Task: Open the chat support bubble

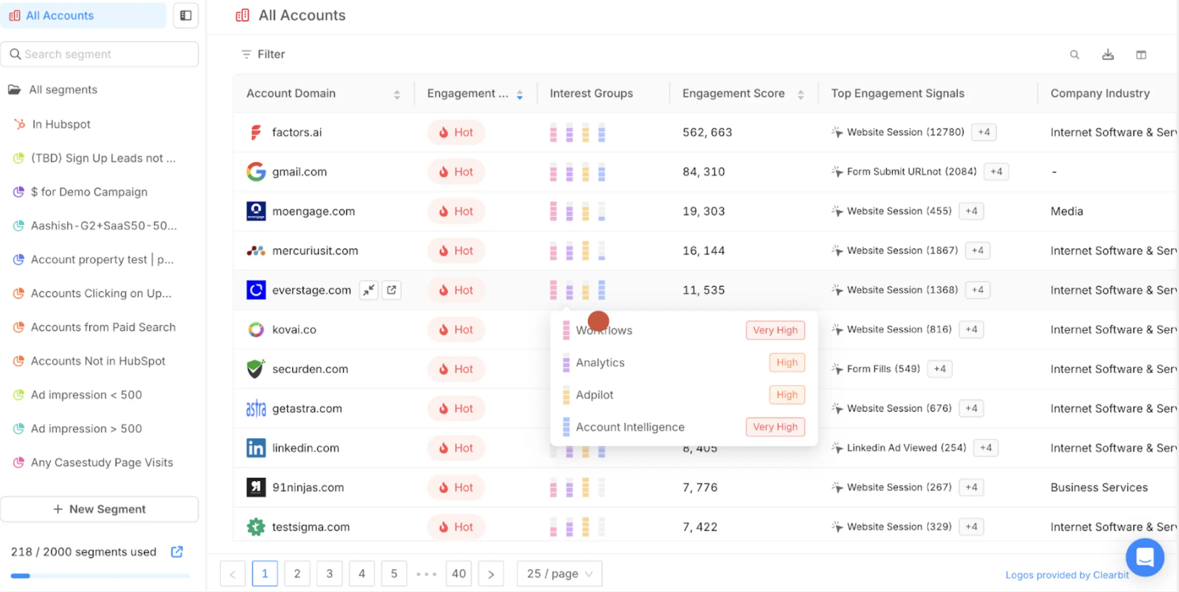Action: pyautogui.click(x=1145, y=557)
